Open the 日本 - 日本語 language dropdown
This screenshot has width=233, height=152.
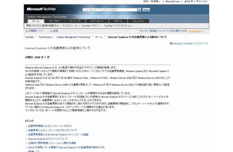pyautogui.click(x=152, y=2)
